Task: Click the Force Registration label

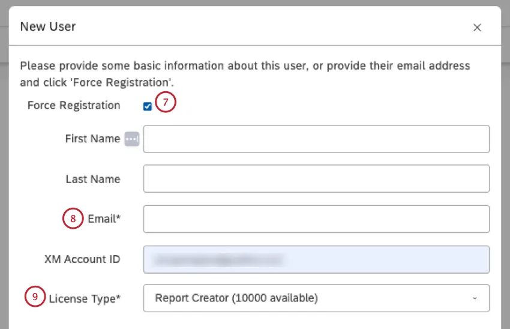Action: [x=74, y=106]
